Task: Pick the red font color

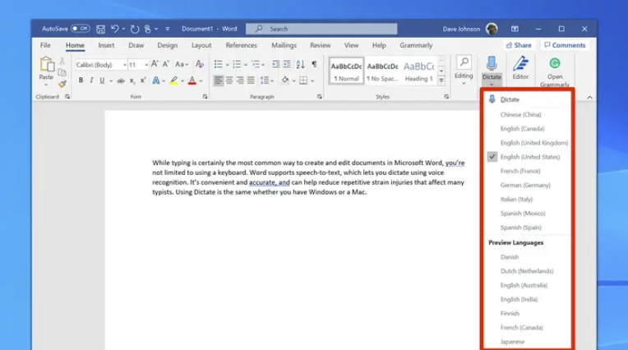Action: 192,81
